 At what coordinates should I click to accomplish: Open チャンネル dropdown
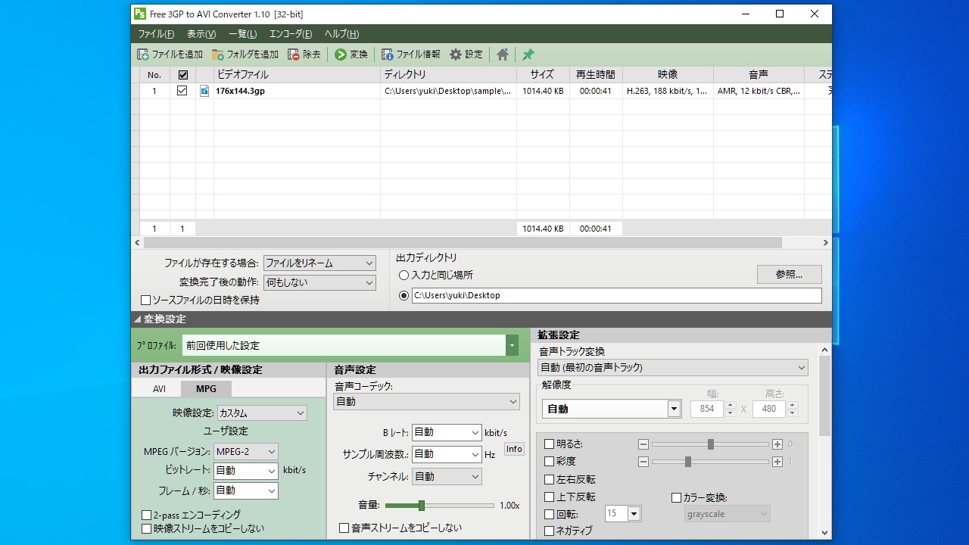447,476
